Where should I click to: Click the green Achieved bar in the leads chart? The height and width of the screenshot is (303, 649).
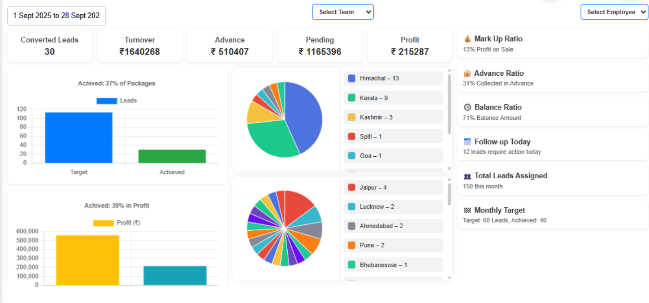coord(172,156)
